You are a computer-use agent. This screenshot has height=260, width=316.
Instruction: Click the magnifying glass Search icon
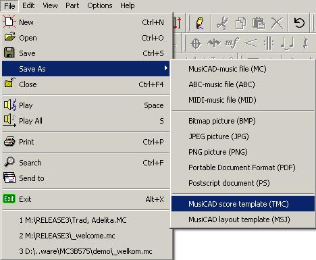pos(9,162)
